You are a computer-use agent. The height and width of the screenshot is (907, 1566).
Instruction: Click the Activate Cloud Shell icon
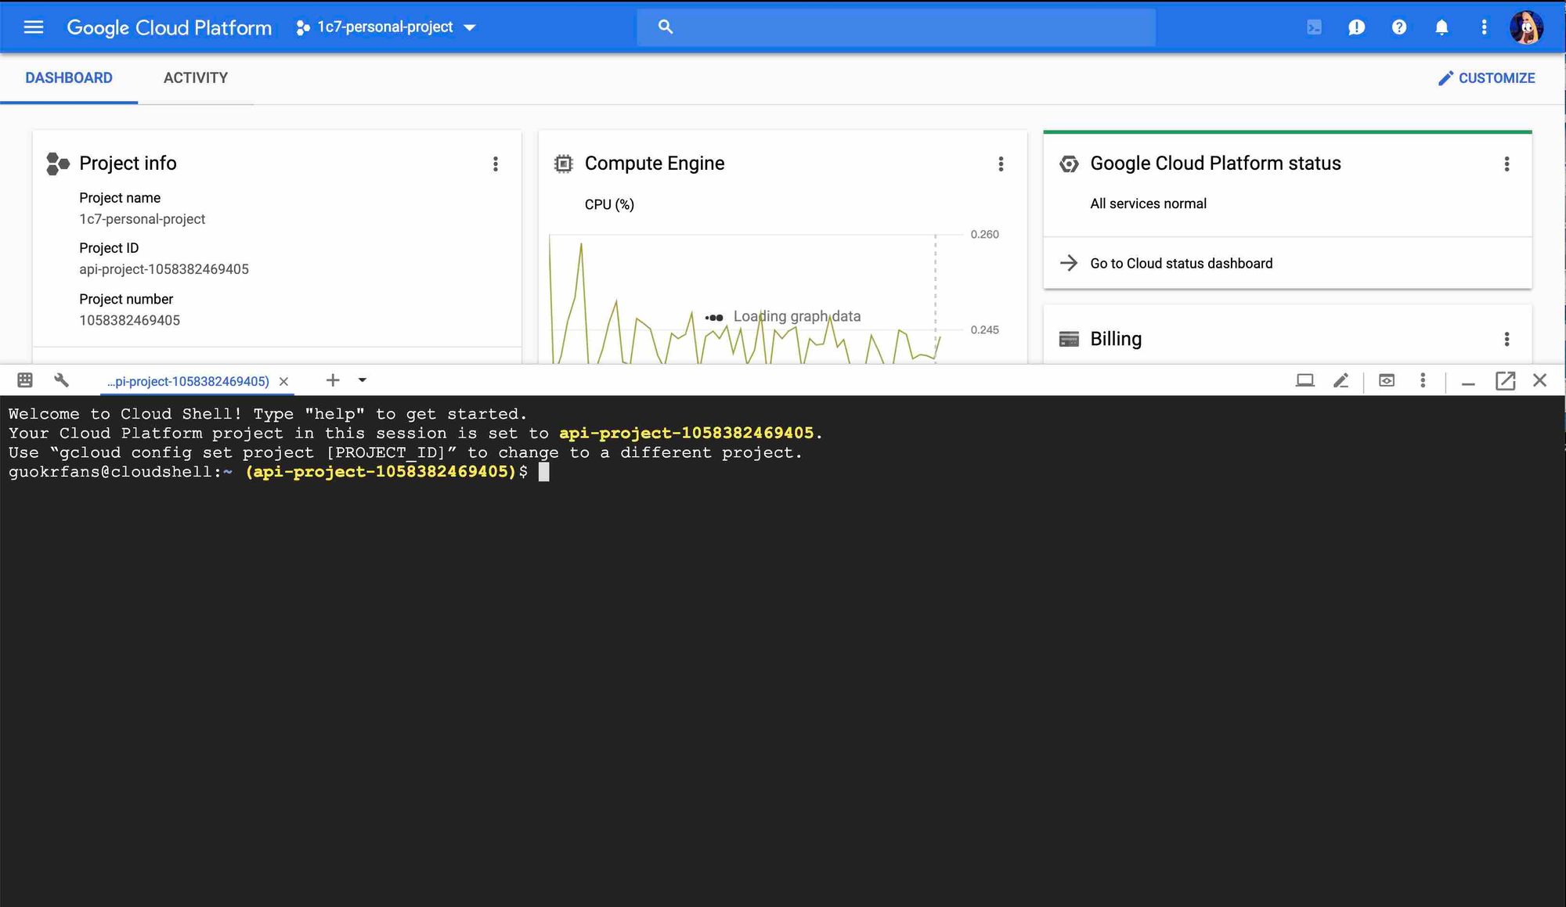1314,27
